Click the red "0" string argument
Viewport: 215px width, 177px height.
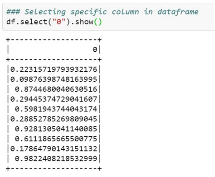pyautogui.click(x=59, y=22)
